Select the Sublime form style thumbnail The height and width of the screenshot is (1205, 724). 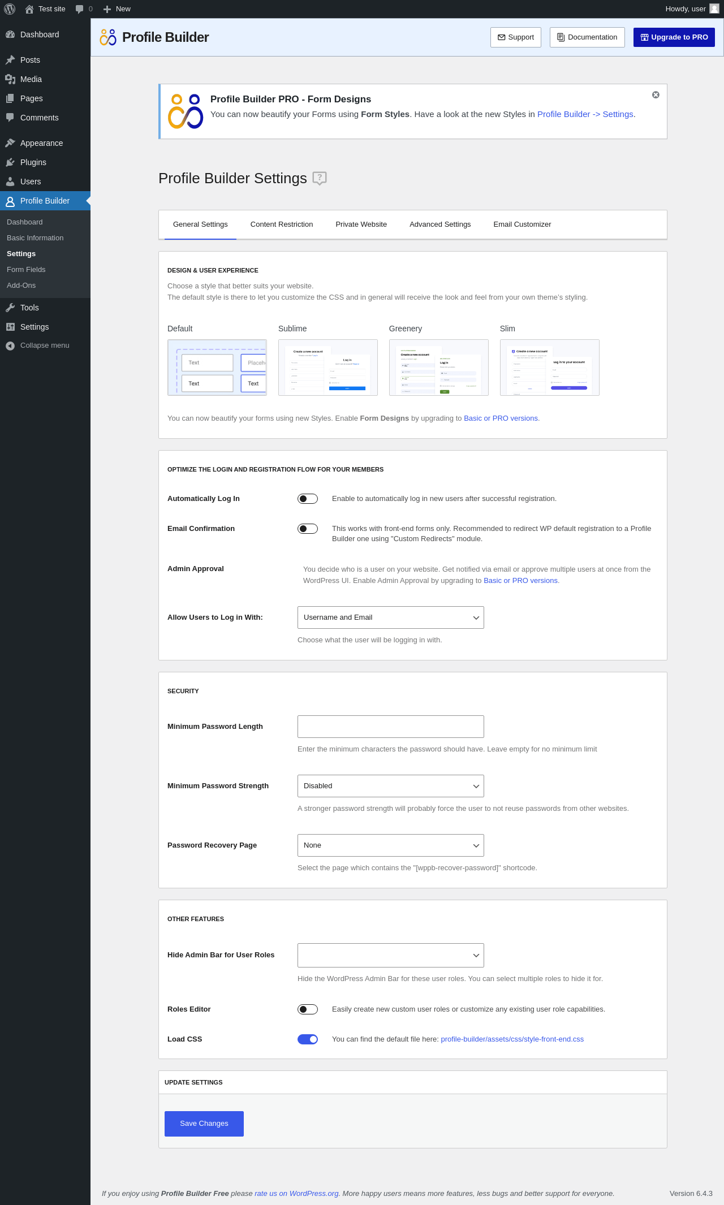tap(327, 368)
